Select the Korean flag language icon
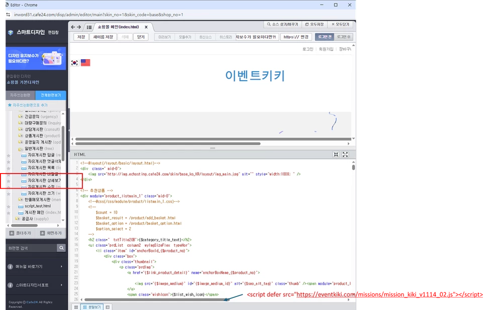Screen dimensions: 490x310 (x=75, y=63)
